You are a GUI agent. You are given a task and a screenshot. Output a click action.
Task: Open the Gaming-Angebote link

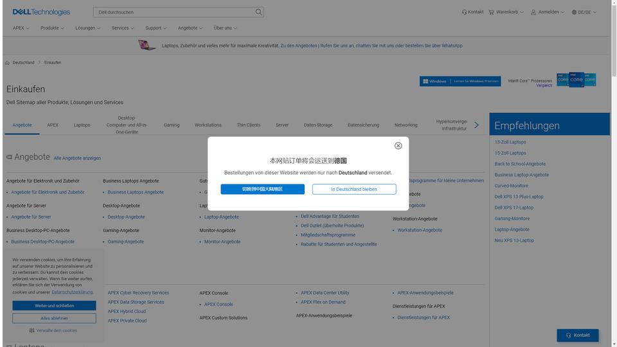(x=126, y=242)
